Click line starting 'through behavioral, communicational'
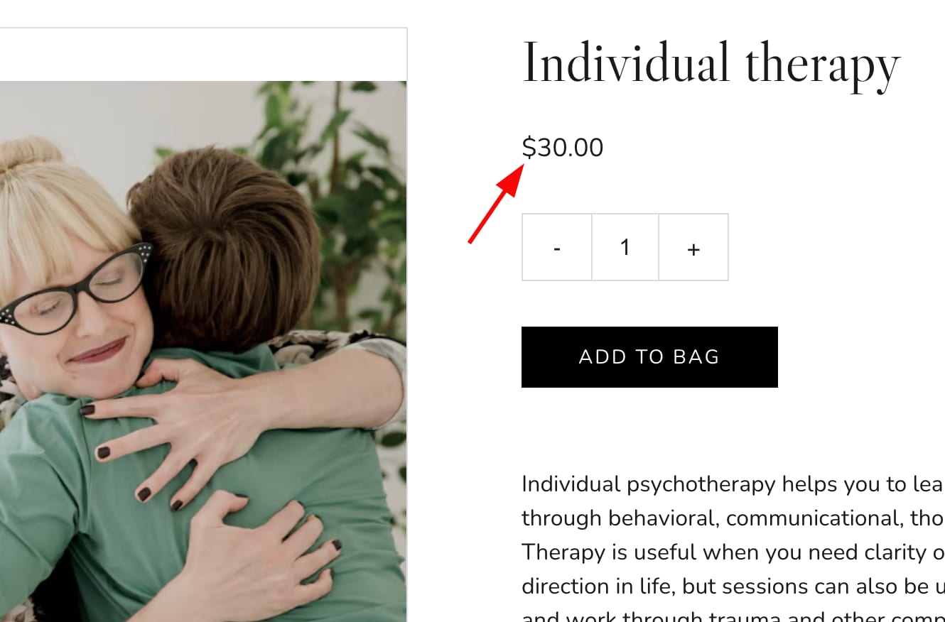The image size is (945, 622). 733,518
